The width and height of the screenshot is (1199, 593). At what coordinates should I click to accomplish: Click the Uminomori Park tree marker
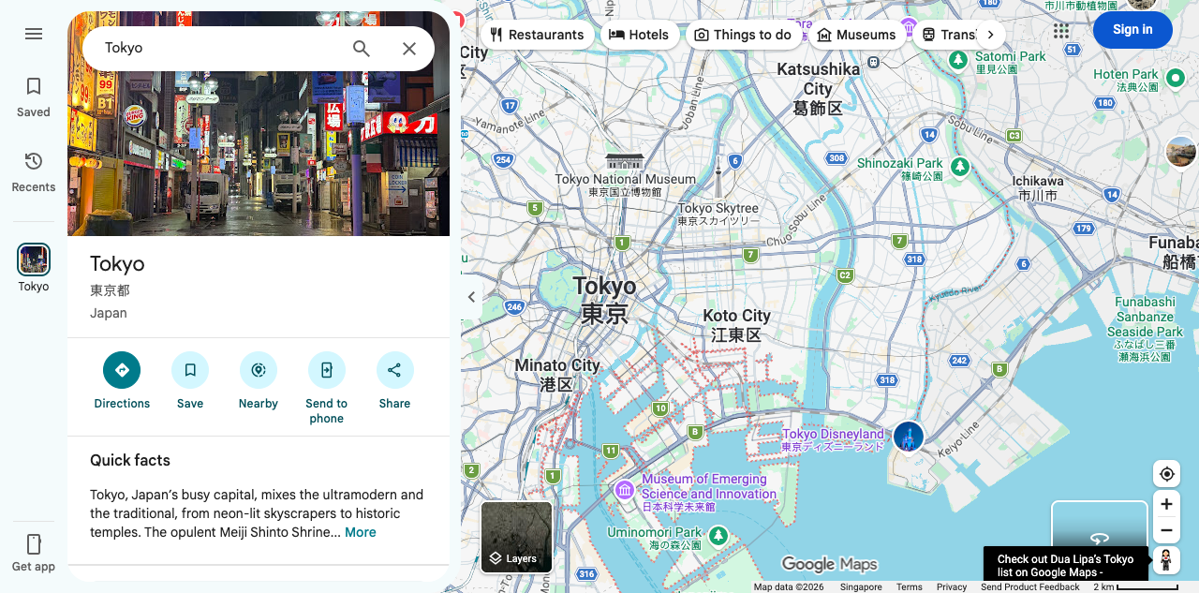718,536
